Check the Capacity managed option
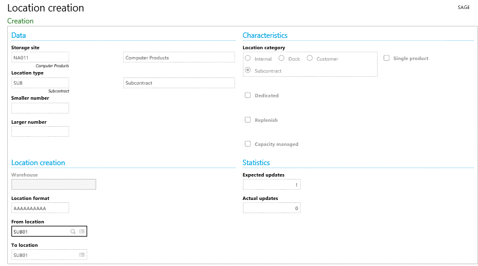Viewport: 478px width, 266px height. 248,144
